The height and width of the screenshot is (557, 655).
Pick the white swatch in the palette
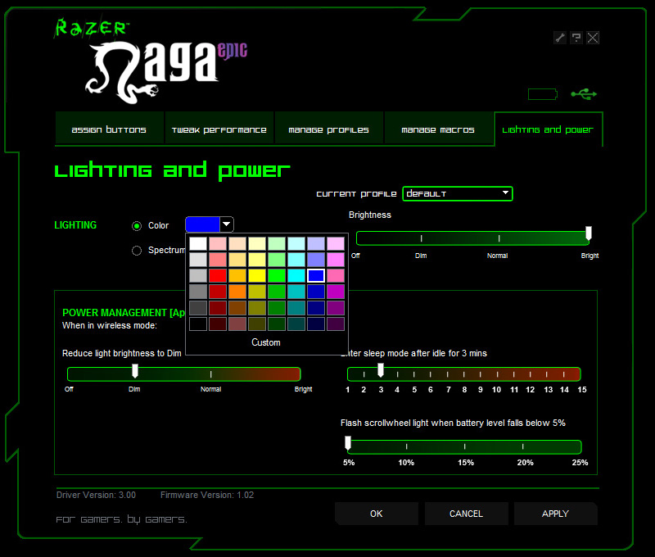198,243
